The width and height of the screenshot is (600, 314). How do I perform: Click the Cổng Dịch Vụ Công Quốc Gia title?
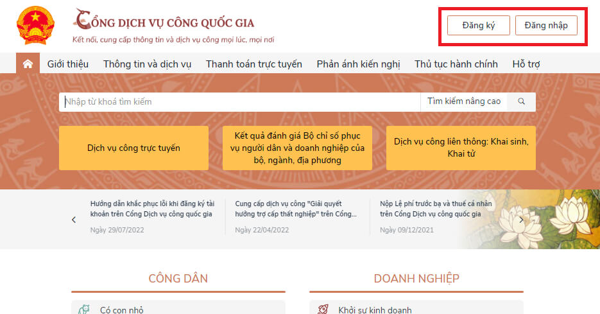(164, 21)
